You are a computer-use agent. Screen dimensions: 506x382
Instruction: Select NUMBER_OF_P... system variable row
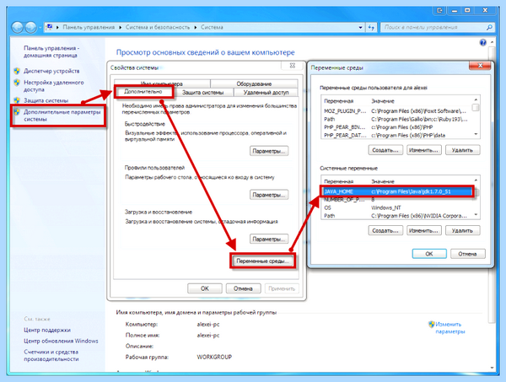tap(397, 200)
